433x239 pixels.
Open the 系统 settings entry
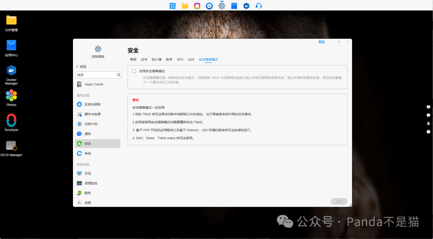tap(88, 153)
